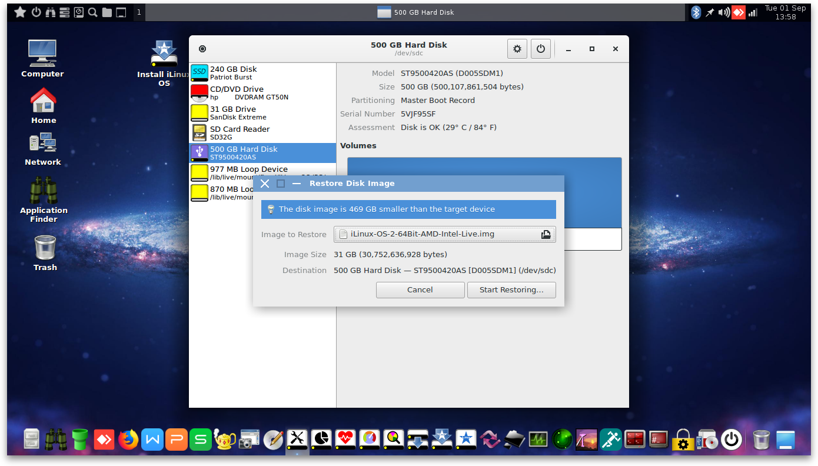Viewport: 818px width, 466px height.
Task: Select the 870 MB Loop Device
Action: pyautogui.click(x=222, y=193)
